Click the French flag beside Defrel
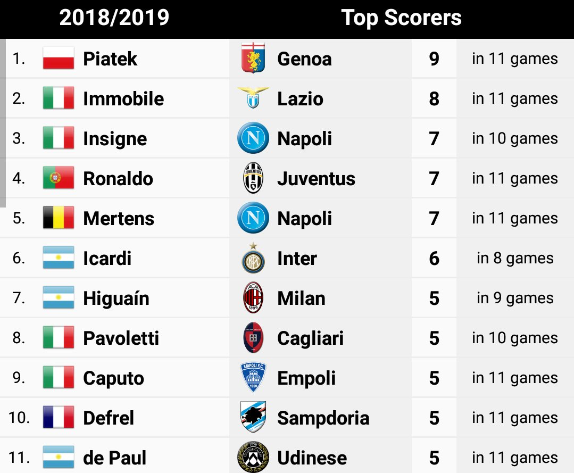The height and width of the screenshot is (473, 574). point(58,417)
